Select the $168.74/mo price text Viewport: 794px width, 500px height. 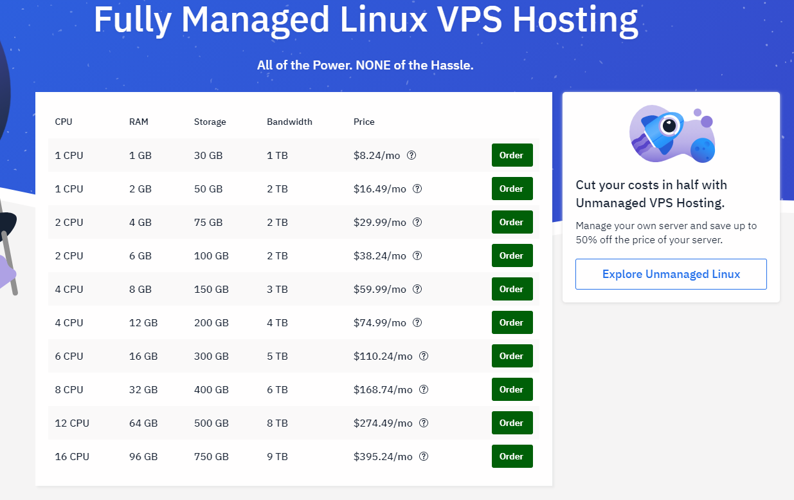pyautogui.click(x=383, y=389)
